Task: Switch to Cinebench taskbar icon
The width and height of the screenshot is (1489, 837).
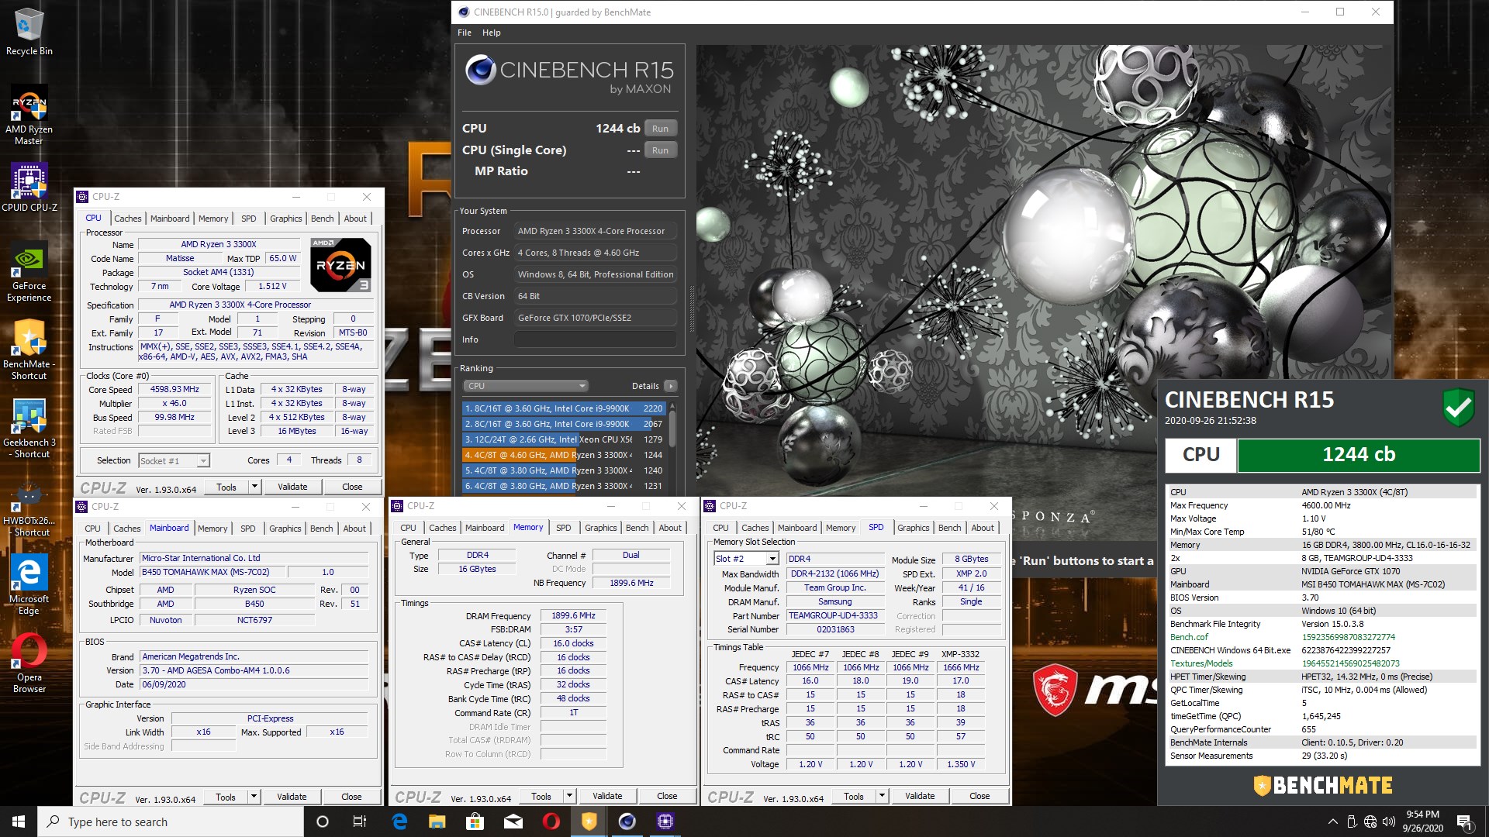Action: [x=627, y=821]
